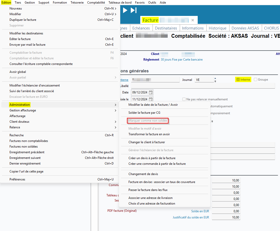Switch to the Historique tab

coord(217,28)
